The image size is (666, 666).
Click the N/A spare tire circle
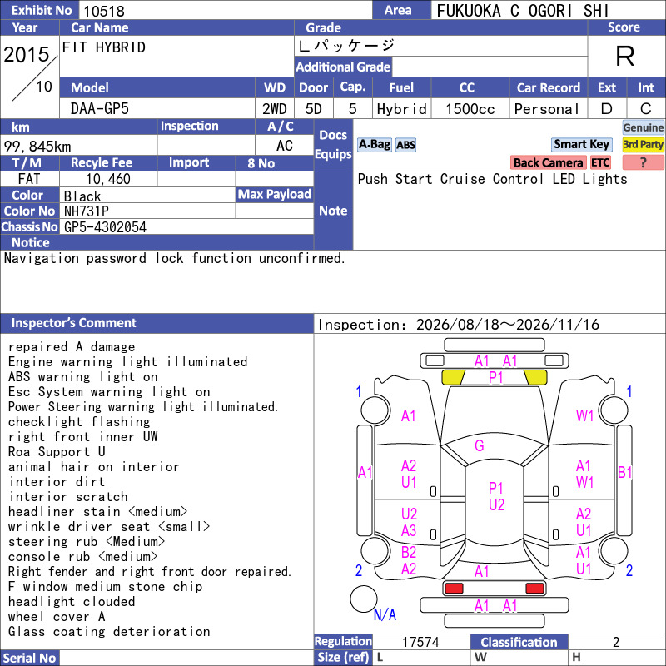click(364, 599)
